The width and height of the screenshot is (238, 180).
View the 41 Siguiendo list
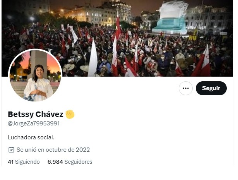[24, 162]
